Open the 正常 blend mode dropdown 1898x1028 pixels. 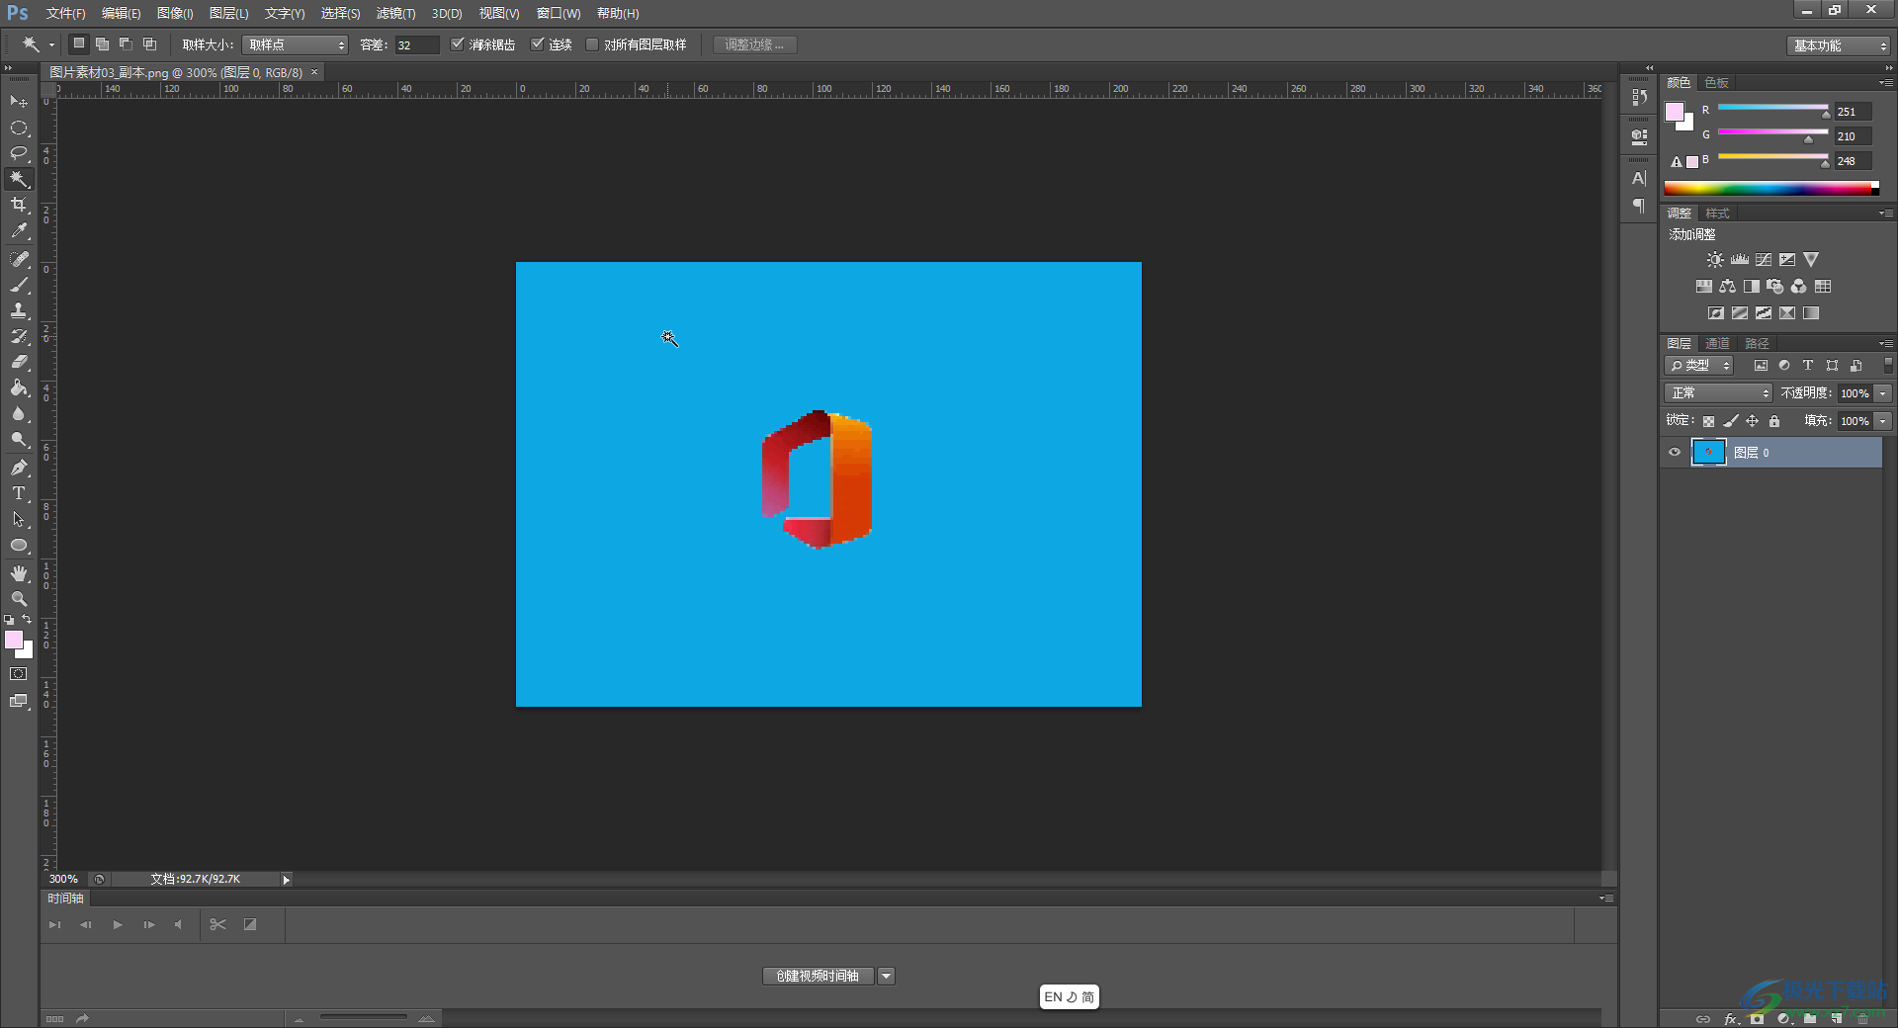1718,393
